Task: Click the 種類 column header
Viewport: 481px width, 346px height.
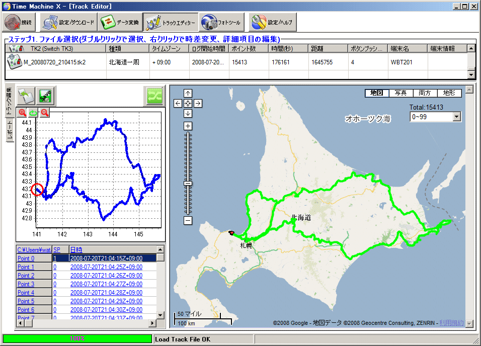Action: pos(128,48)
